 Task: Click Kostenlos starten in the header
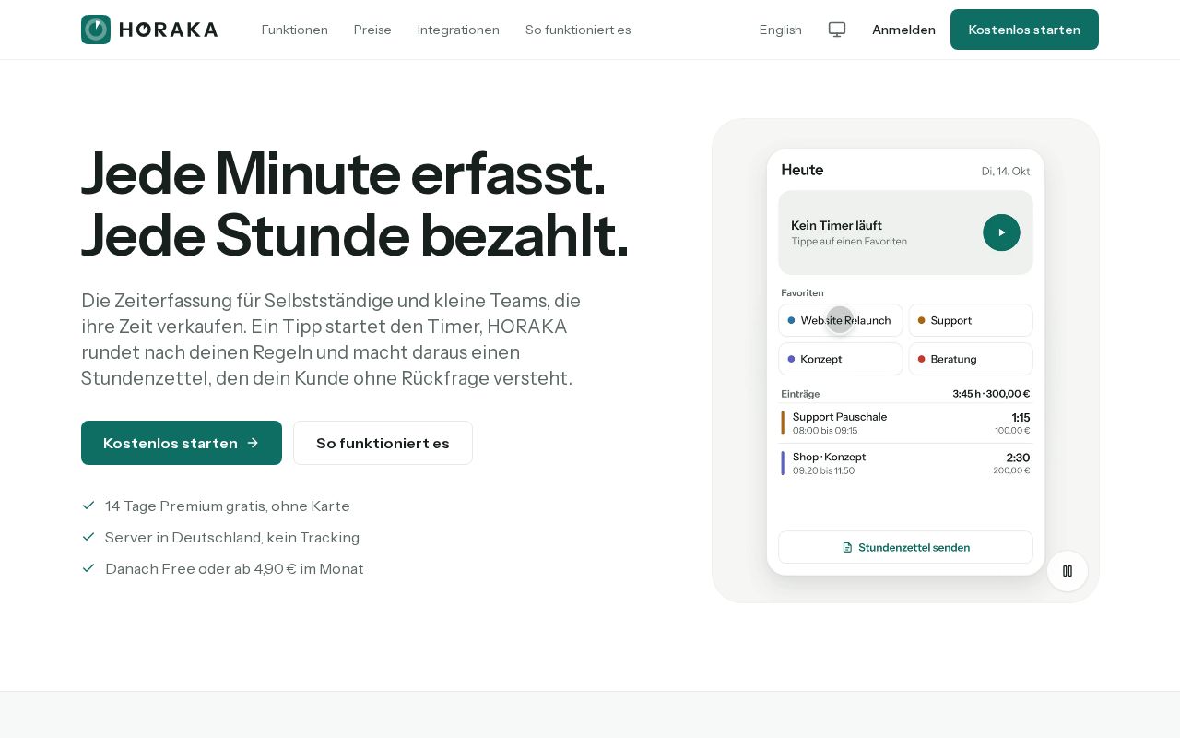1024,30
